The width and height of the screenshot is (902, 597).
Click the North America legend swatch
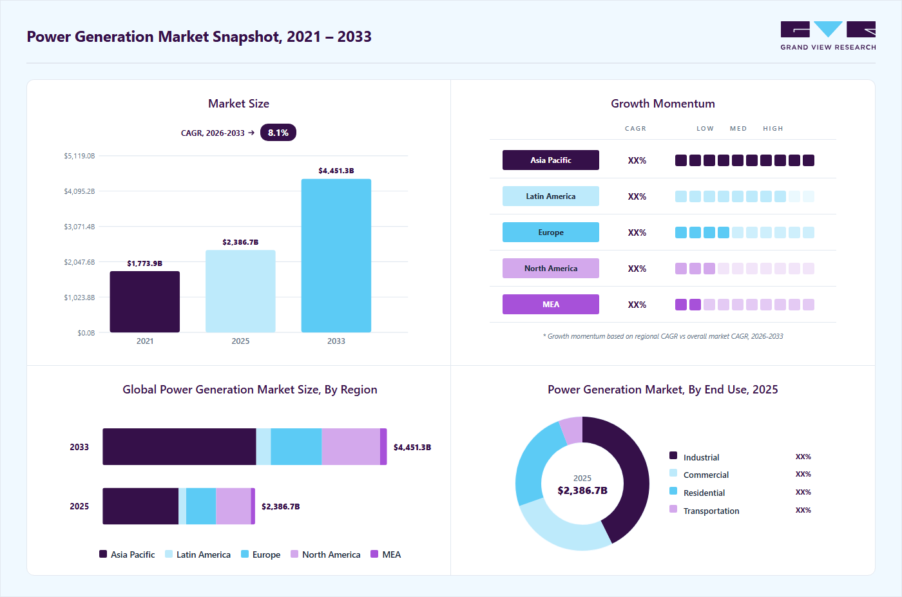click(294, 554)
